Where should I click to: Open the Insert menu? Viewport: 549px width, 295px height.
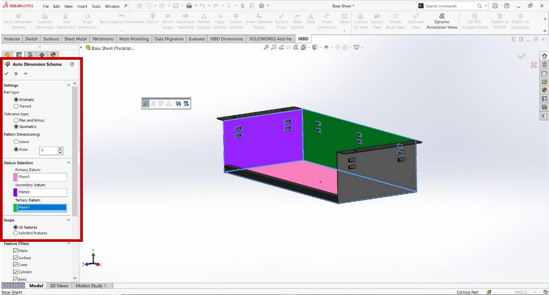click(x=82, y=6)
